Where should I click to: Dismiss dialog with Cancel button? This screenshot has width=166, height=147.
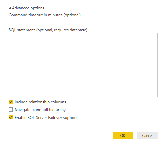147,136
